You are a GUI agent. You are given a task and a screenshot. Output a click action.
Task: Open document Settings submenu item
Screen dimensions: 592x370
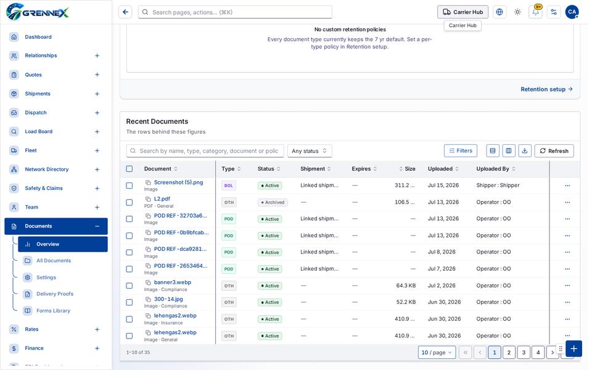click(x=46, y=277)
